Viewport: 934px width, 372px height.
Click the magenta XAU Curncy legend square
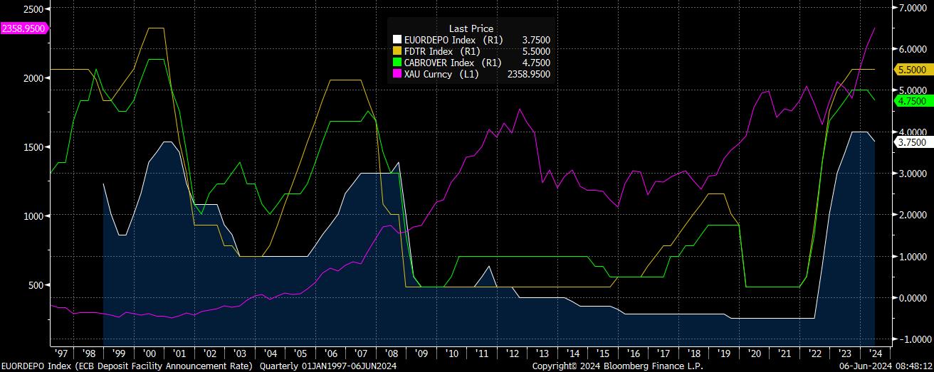tap(397, 74)
